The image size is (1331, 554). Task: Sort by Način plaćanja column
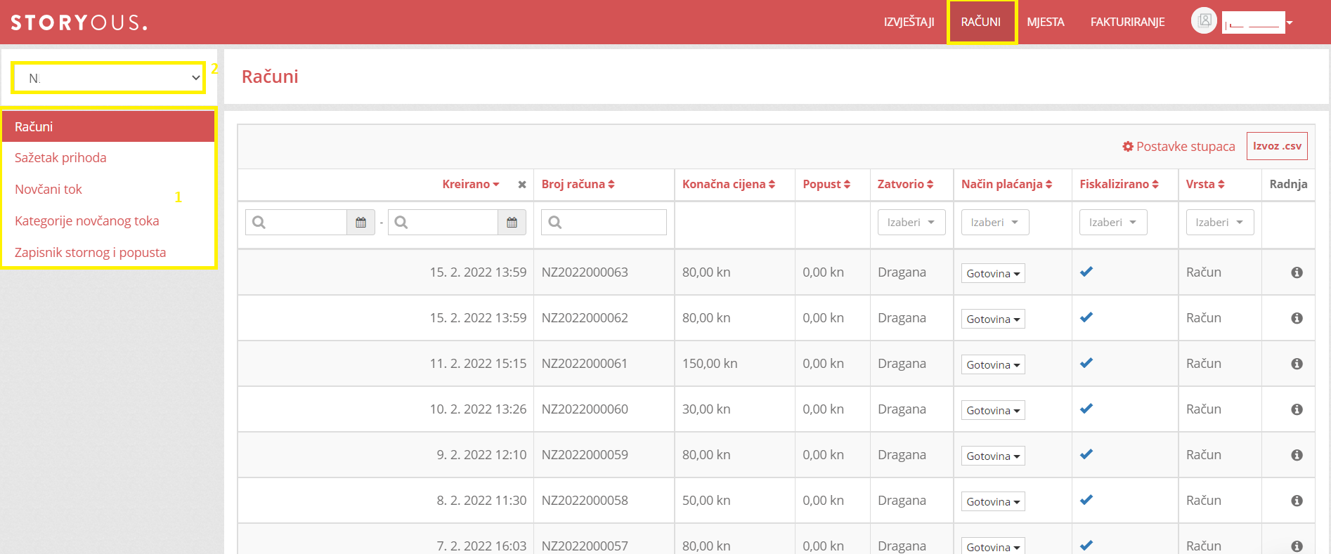pos(1006,184)
